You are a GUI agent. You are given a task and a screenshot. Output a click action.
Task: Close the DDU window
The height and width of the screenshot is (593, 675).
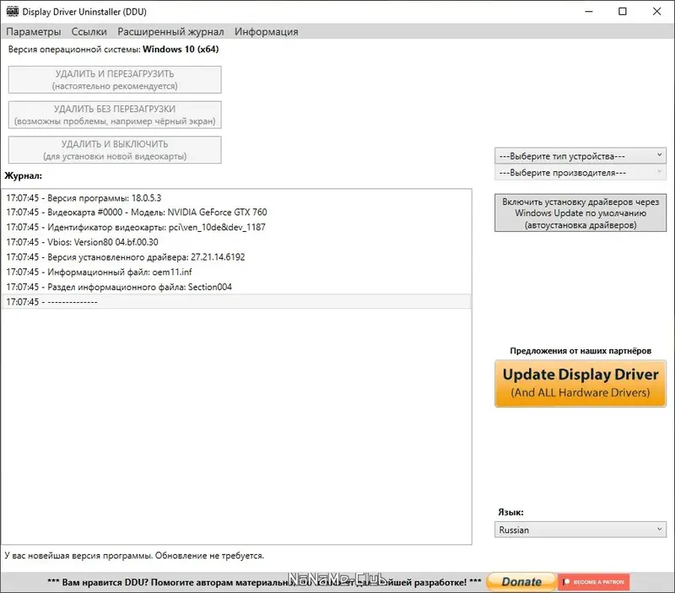(x=656, y=12)
